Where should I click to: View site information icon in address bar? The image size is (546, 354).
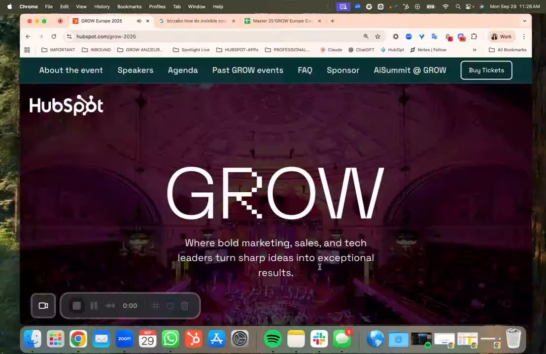(x=69, y=36)
